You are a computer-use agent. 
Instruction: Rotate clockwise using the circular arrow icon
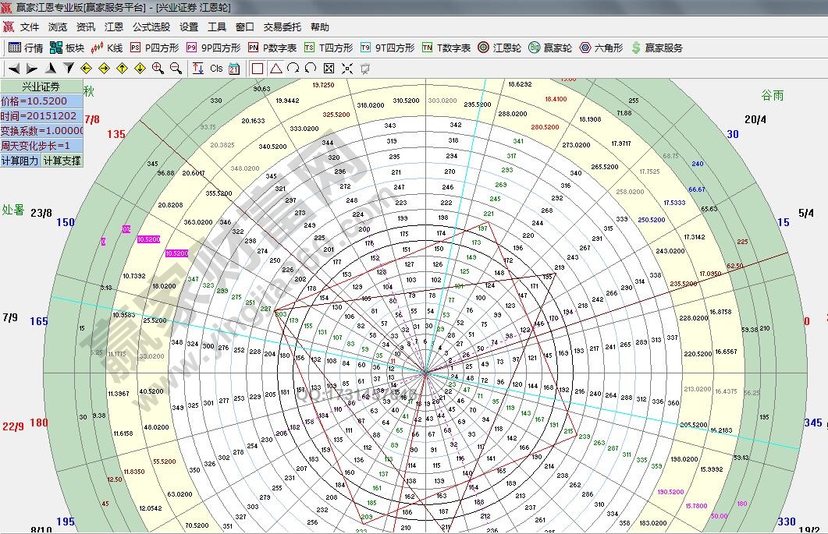coord(293,69)
